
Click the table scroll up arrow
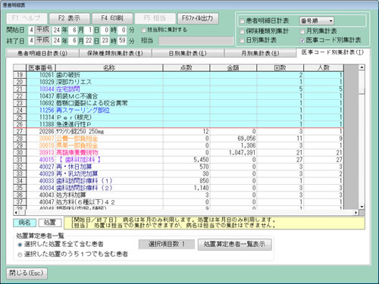coord(362,67)
